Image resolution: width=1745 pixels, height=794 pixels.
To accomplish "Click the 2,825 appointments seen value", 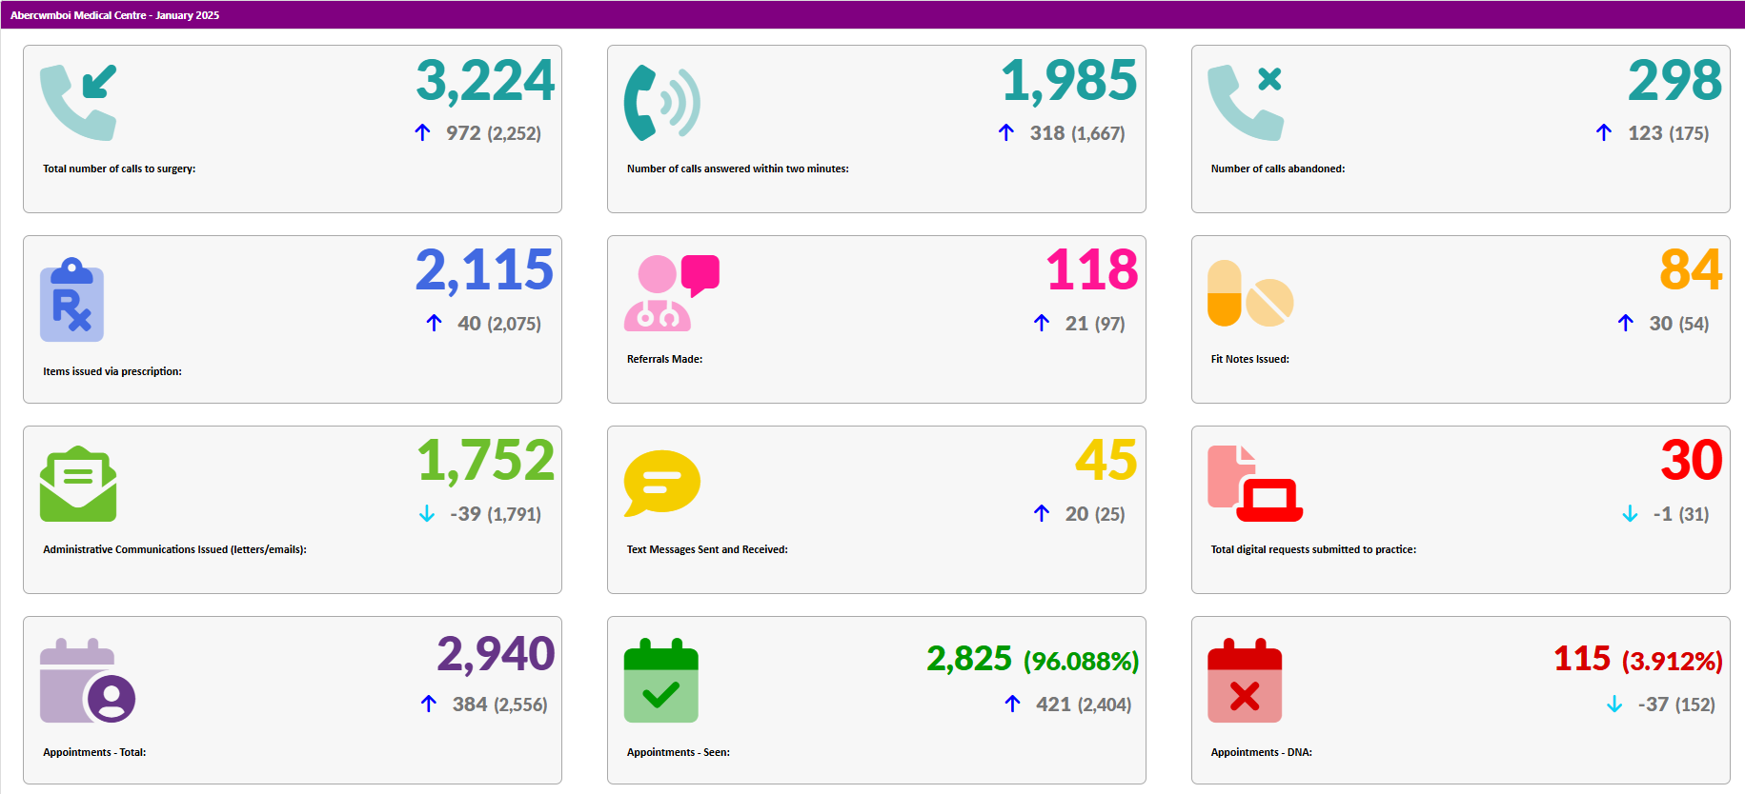I will [969, 659].
